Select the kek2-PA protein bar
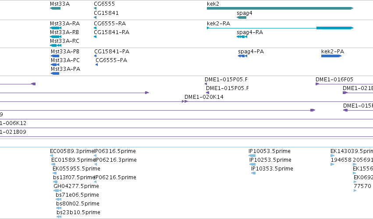 [x=331, y=56]
